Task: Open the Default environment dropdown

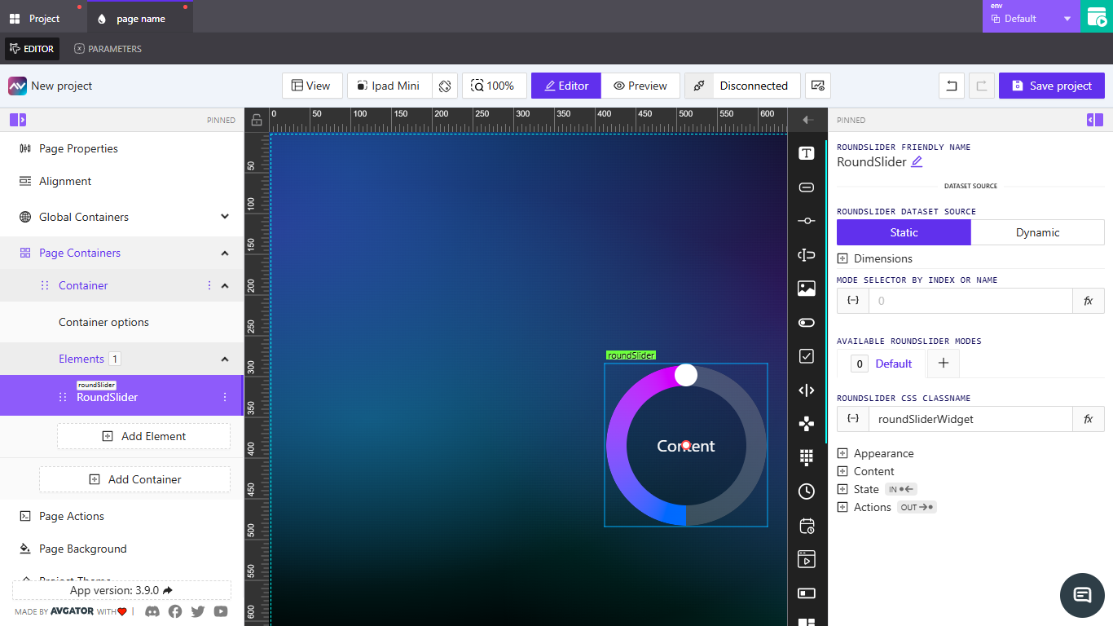Action: point(1031,16)
